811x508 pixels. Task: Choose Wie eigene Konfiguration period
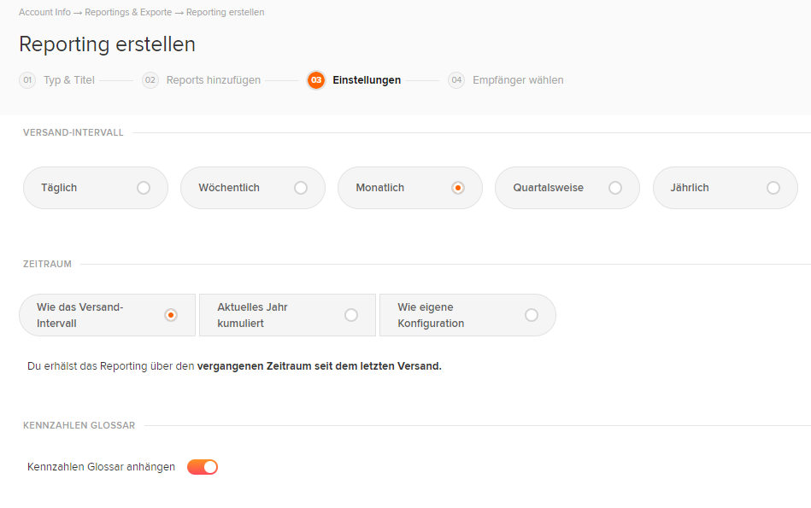(x=532, y=315)
